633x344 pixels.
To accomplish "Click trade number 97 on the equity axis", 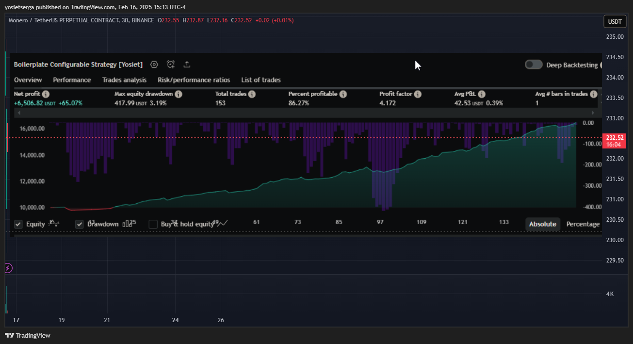I will coord(380,222).
